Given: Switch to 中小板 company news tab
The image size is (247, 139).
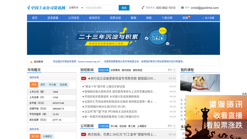Looking at the screenshot, I should click(x=114, y=126).
